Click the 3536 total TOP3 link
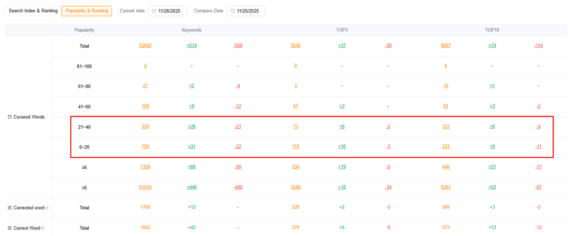Image resolution: width=568 pixels, height=236 pixels. tap(296, 46)
